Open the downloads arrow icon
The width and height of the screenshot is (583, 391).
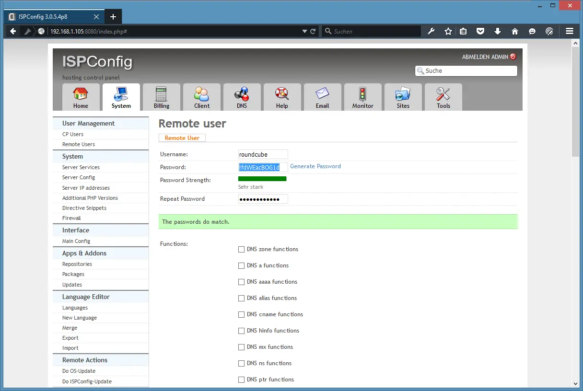(x=498, y=31)
